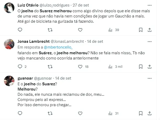This screenshot has width=160, height=120.
Task: Reply to Luiz Otávio's tweet
Action: (x=20, y=30)
